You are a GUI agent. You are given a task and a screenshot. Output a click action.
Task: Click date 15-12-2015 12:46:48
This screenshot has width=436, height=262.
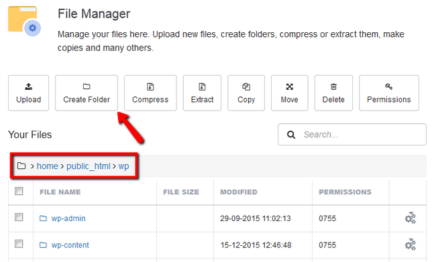point(256,245)
